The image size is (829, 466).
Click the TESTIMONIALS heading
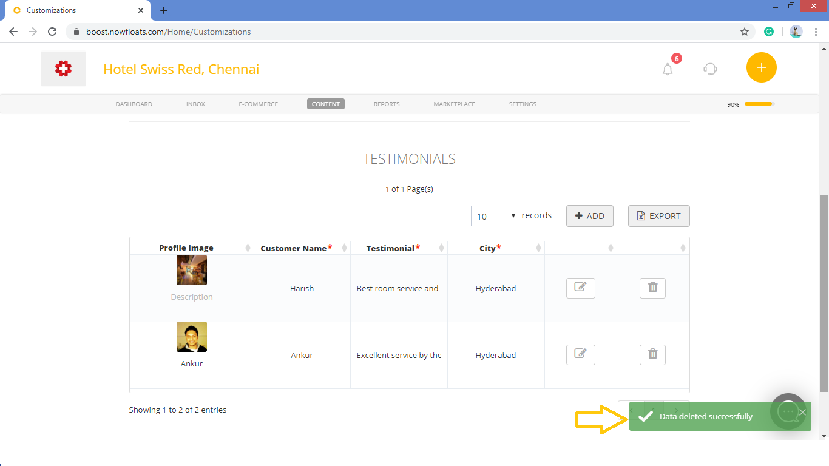click(x=409, y=159)
